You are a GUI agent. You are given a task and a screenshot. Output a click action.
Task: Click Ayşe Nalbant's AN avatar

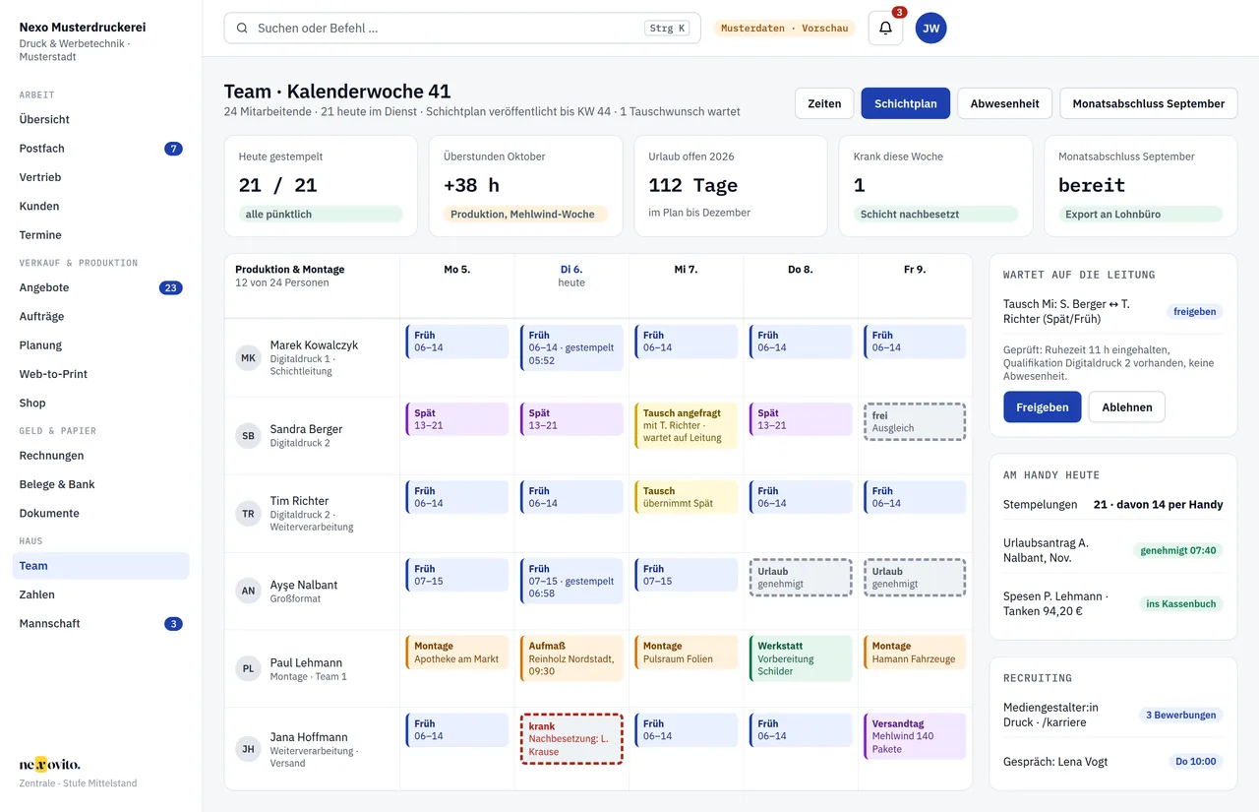click(249, 592)
